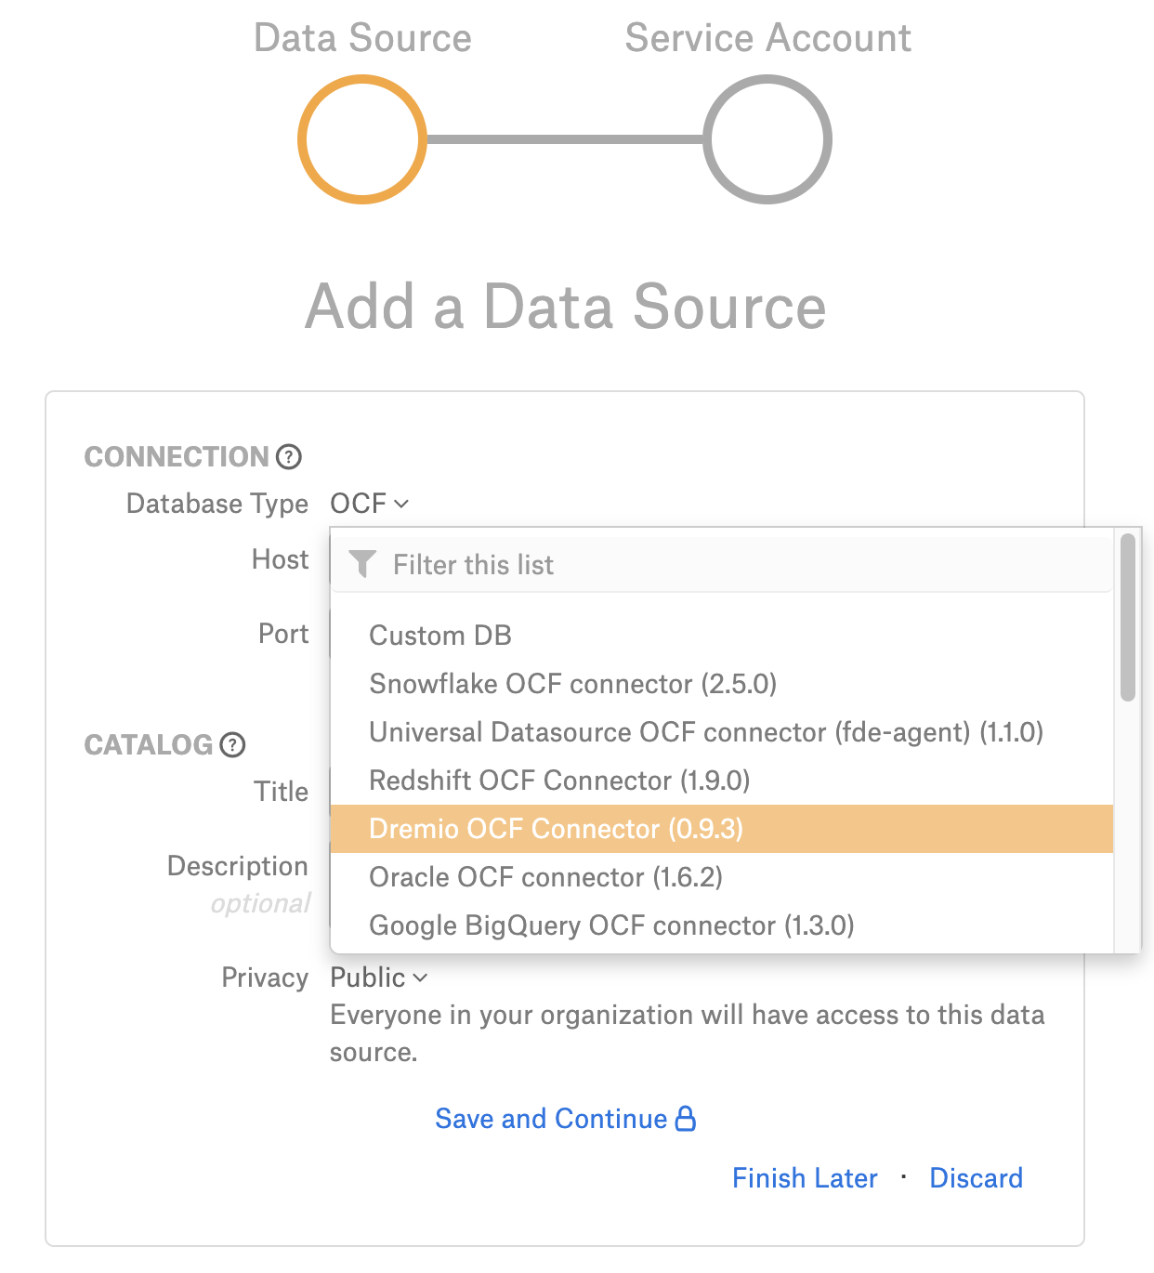
Task: Click the filter funnel icon
Action: [362, 564]
